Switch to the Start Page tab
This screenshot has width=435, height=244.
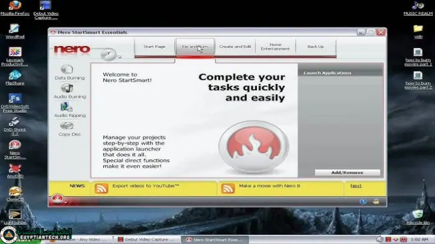155,47
